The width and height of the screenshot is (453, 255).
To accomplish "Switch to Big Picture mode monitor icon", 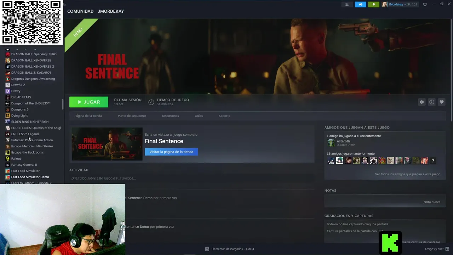I will pyautogui.click(x=425, y=4).
